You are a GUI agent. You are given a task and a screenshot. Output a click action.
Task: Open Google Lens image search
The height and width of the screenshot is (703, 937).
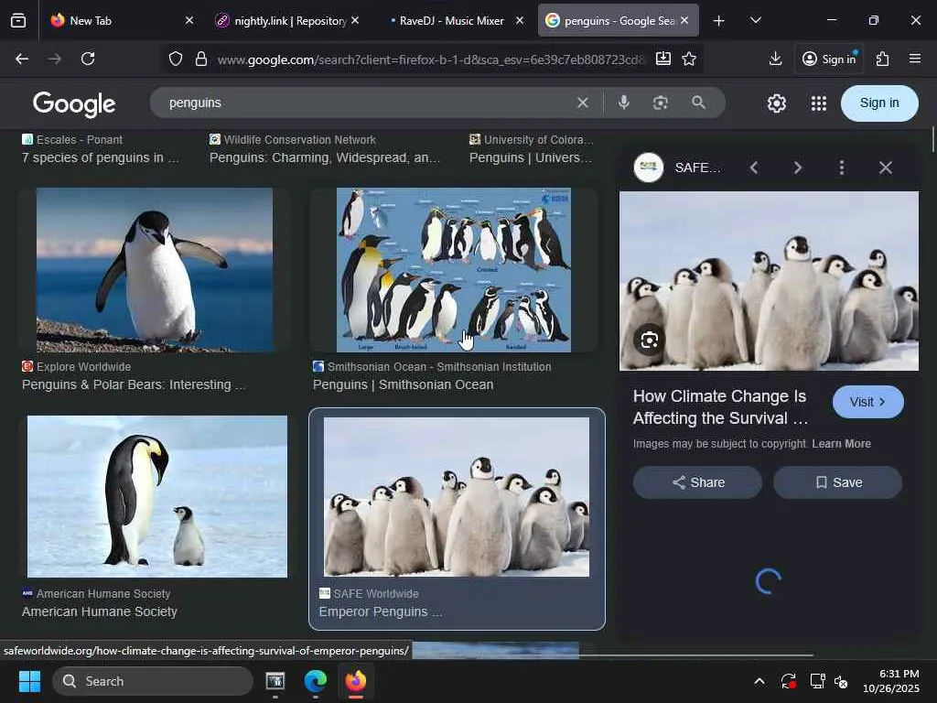pyautogui.click(x=661, y=103)
